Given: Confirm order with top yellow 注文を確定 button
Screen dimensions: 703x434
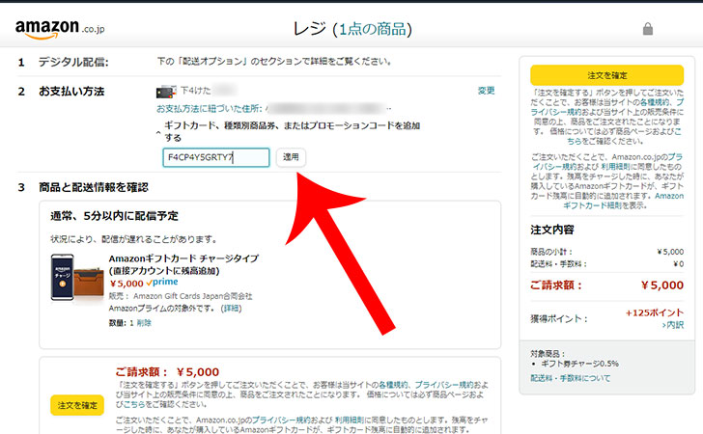Looking at the screenshot, I should pyautogui.click(x=606, y=75).
